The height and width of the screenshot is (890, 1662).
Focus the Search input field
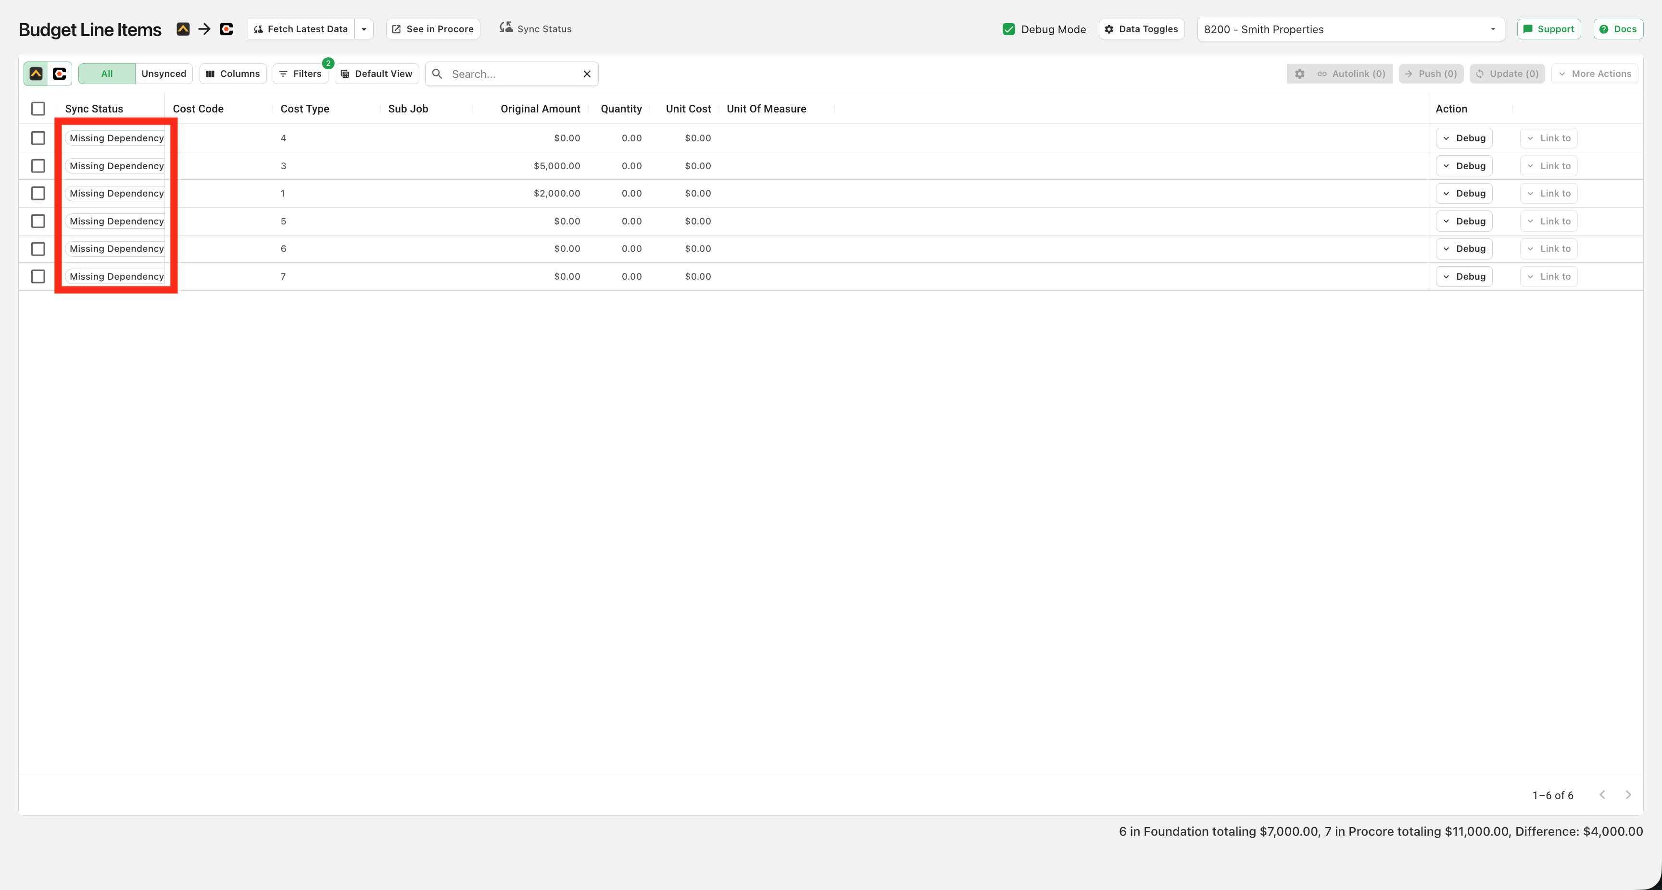(x=513, y=74)
